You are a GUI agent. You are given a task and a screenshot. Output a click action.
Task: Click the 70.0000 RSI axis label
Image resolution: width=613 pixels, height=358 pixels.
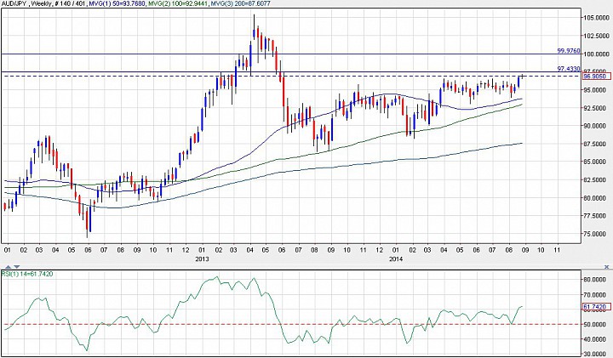pos(596,295)
